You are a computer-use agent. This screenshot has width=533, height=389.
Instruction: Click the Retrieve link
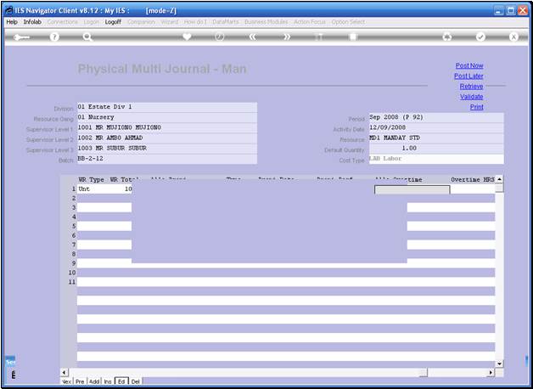coord(472,87)
